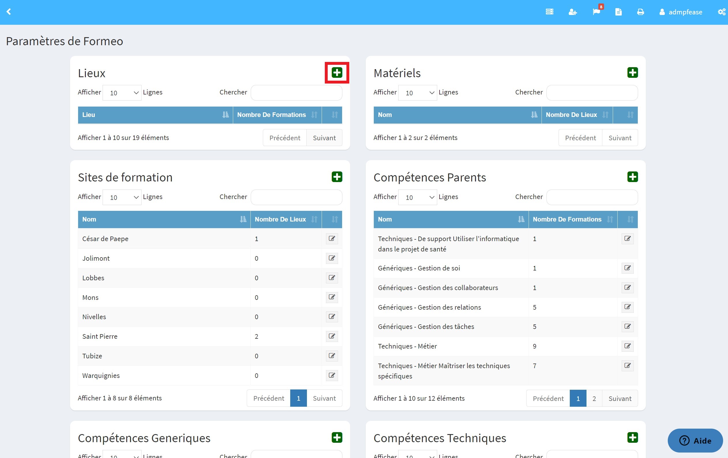
Task: Click the Sites de formation search field
Action: [296, 197]
